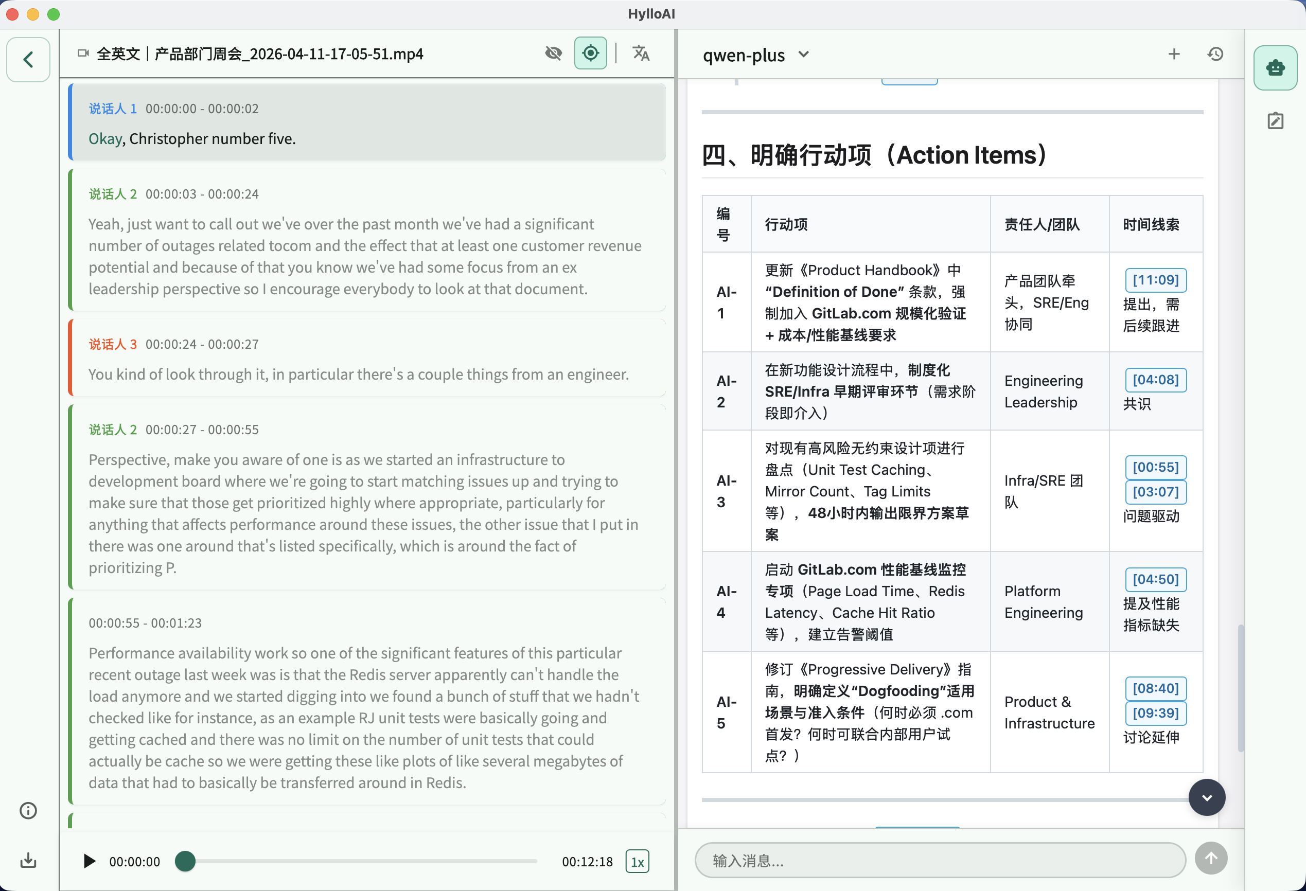Click speaker label 说话人 3
1306x891 pixels.
click(112, 344)
